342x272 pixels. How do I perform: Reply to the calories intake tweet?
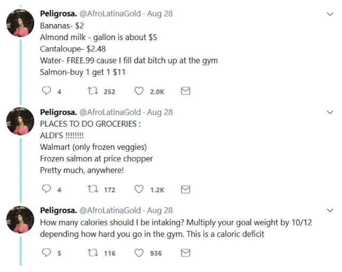[x=45, y=253]
